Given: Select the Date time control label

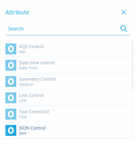Looking at the screenshot, I should click(x=37, y=63).
